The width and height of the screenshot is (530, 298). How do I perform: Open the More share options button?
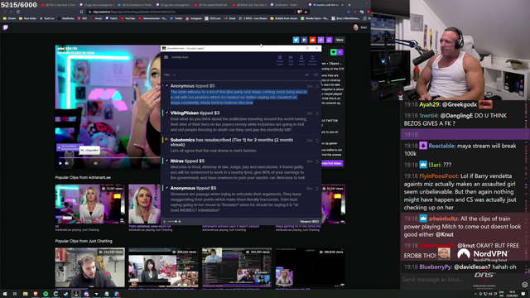[x=340, y=40]
